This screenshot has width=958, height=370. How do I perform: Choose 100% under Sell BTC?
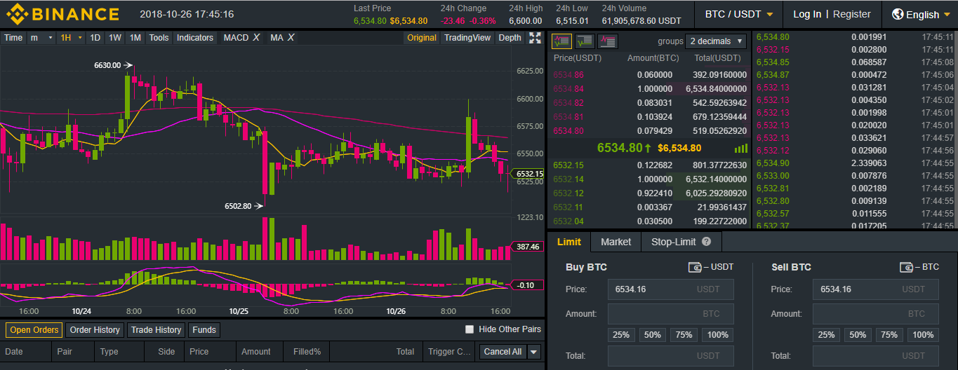[x=923, y=335]
